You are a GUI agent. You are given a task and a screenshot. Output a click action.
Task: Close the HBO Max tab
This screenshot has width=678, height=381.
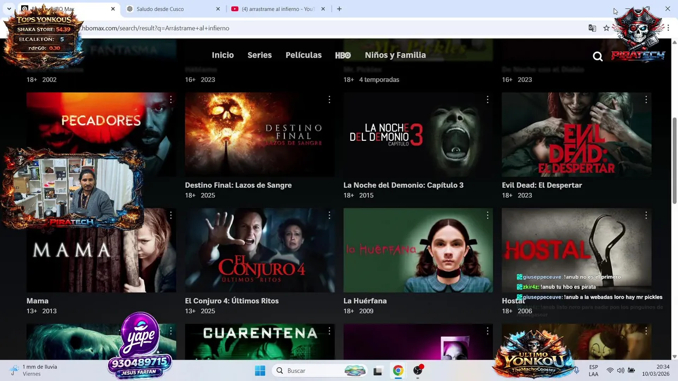[x=113, y=9]
